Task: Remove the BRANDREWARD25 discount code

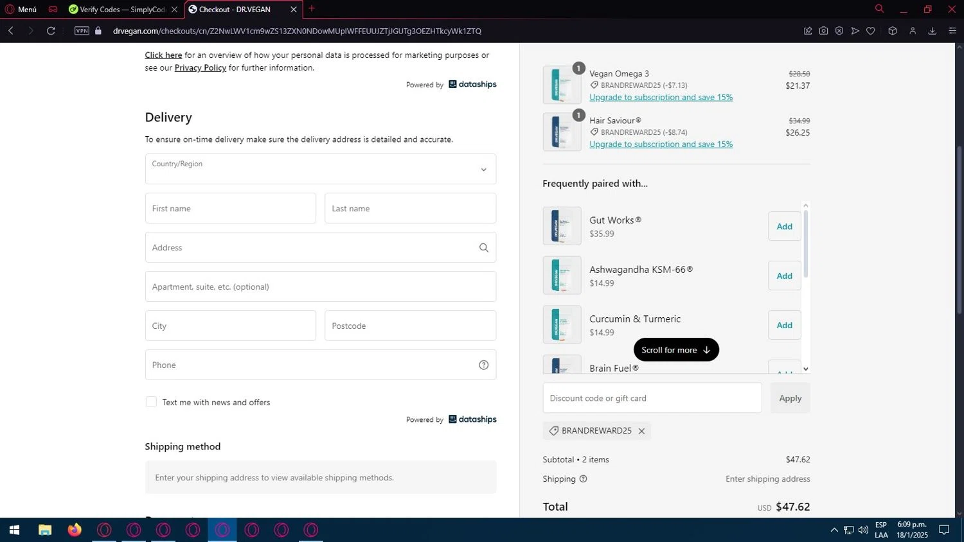Action: click(x=641, y=431)
